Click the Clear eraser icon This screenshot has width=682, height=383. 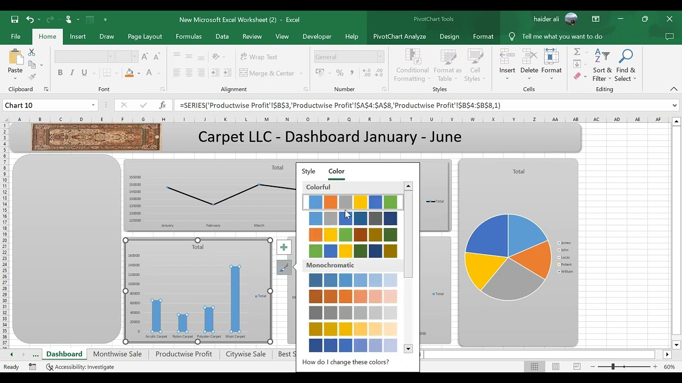577,76
